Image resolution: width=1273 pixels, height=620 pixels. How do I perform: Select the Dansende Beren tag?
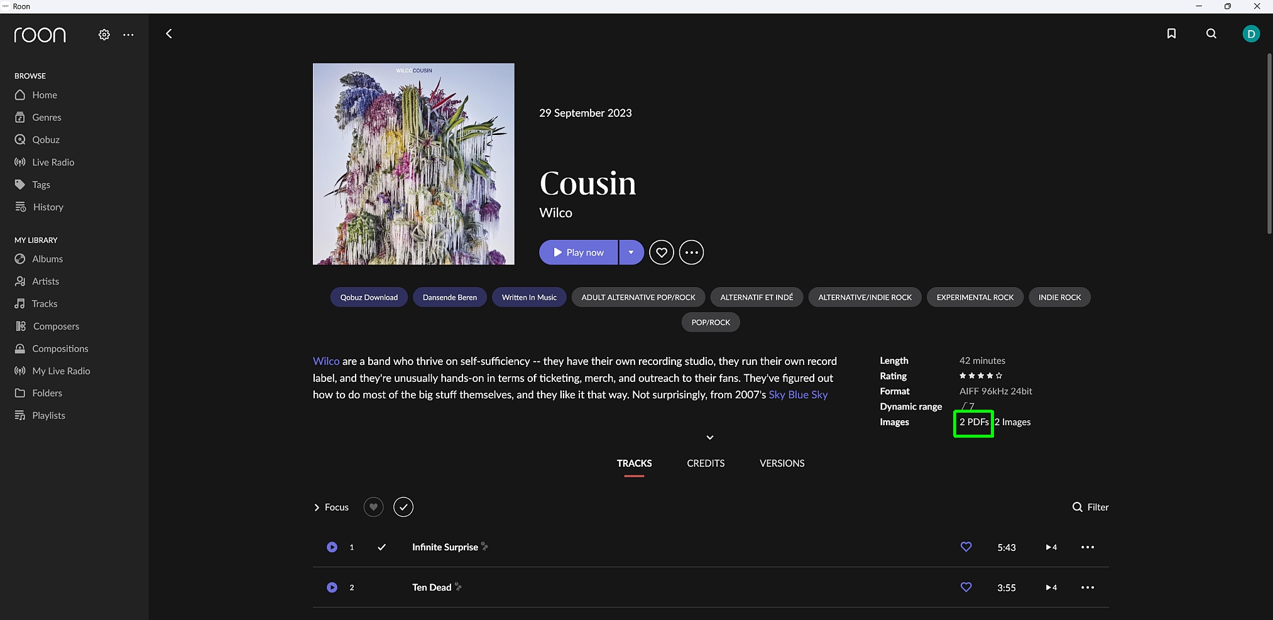click(x=450, y=297)
